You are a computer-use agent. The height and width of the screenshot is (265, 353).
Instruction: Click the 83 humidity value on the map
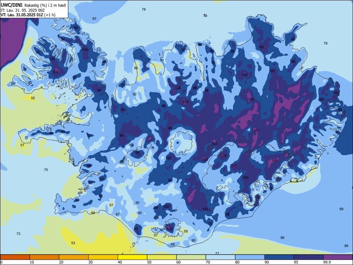pos(94,18)
